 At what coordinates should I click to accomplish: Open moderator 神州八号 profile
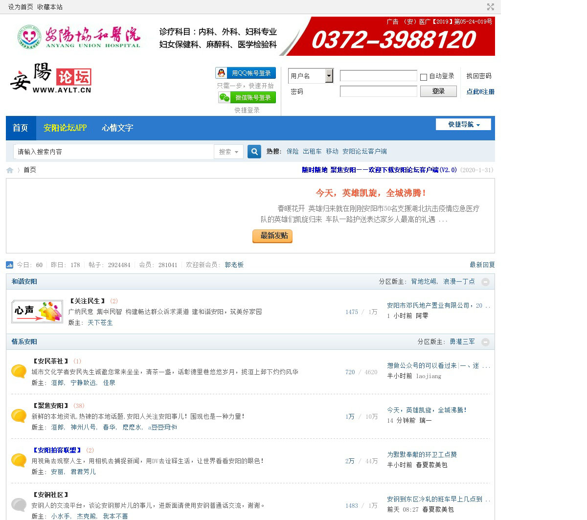(83, 427)
